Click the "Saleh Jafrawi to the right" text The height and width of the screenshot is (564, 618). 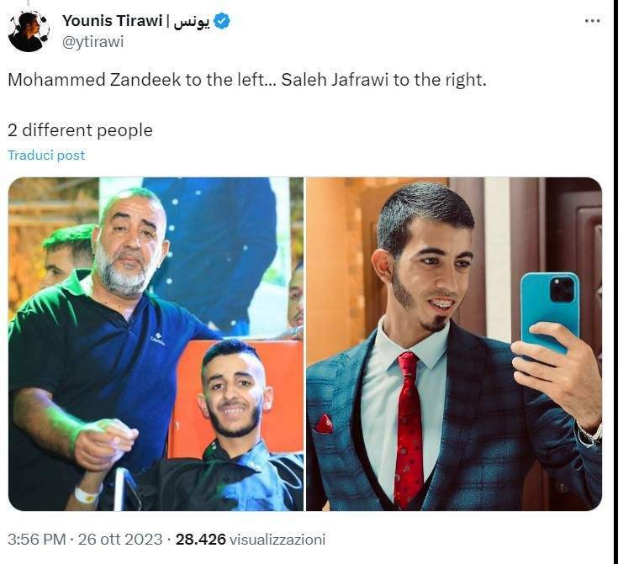coord(382,80)
